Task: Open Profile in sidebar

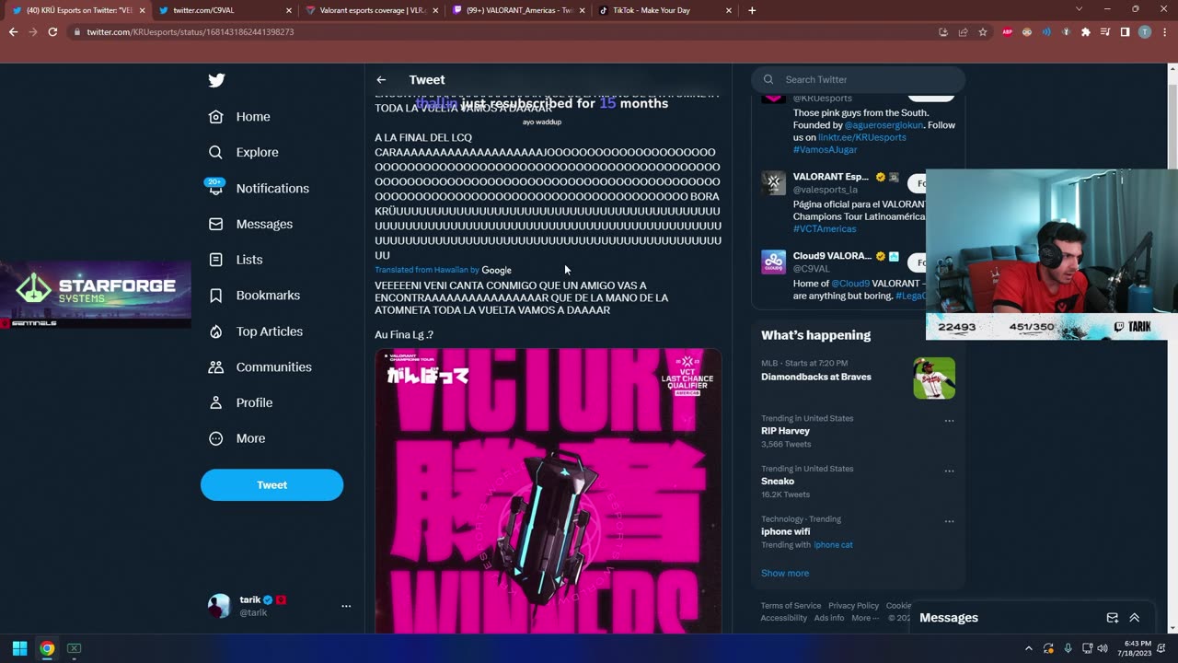Action: coord(240,402)
